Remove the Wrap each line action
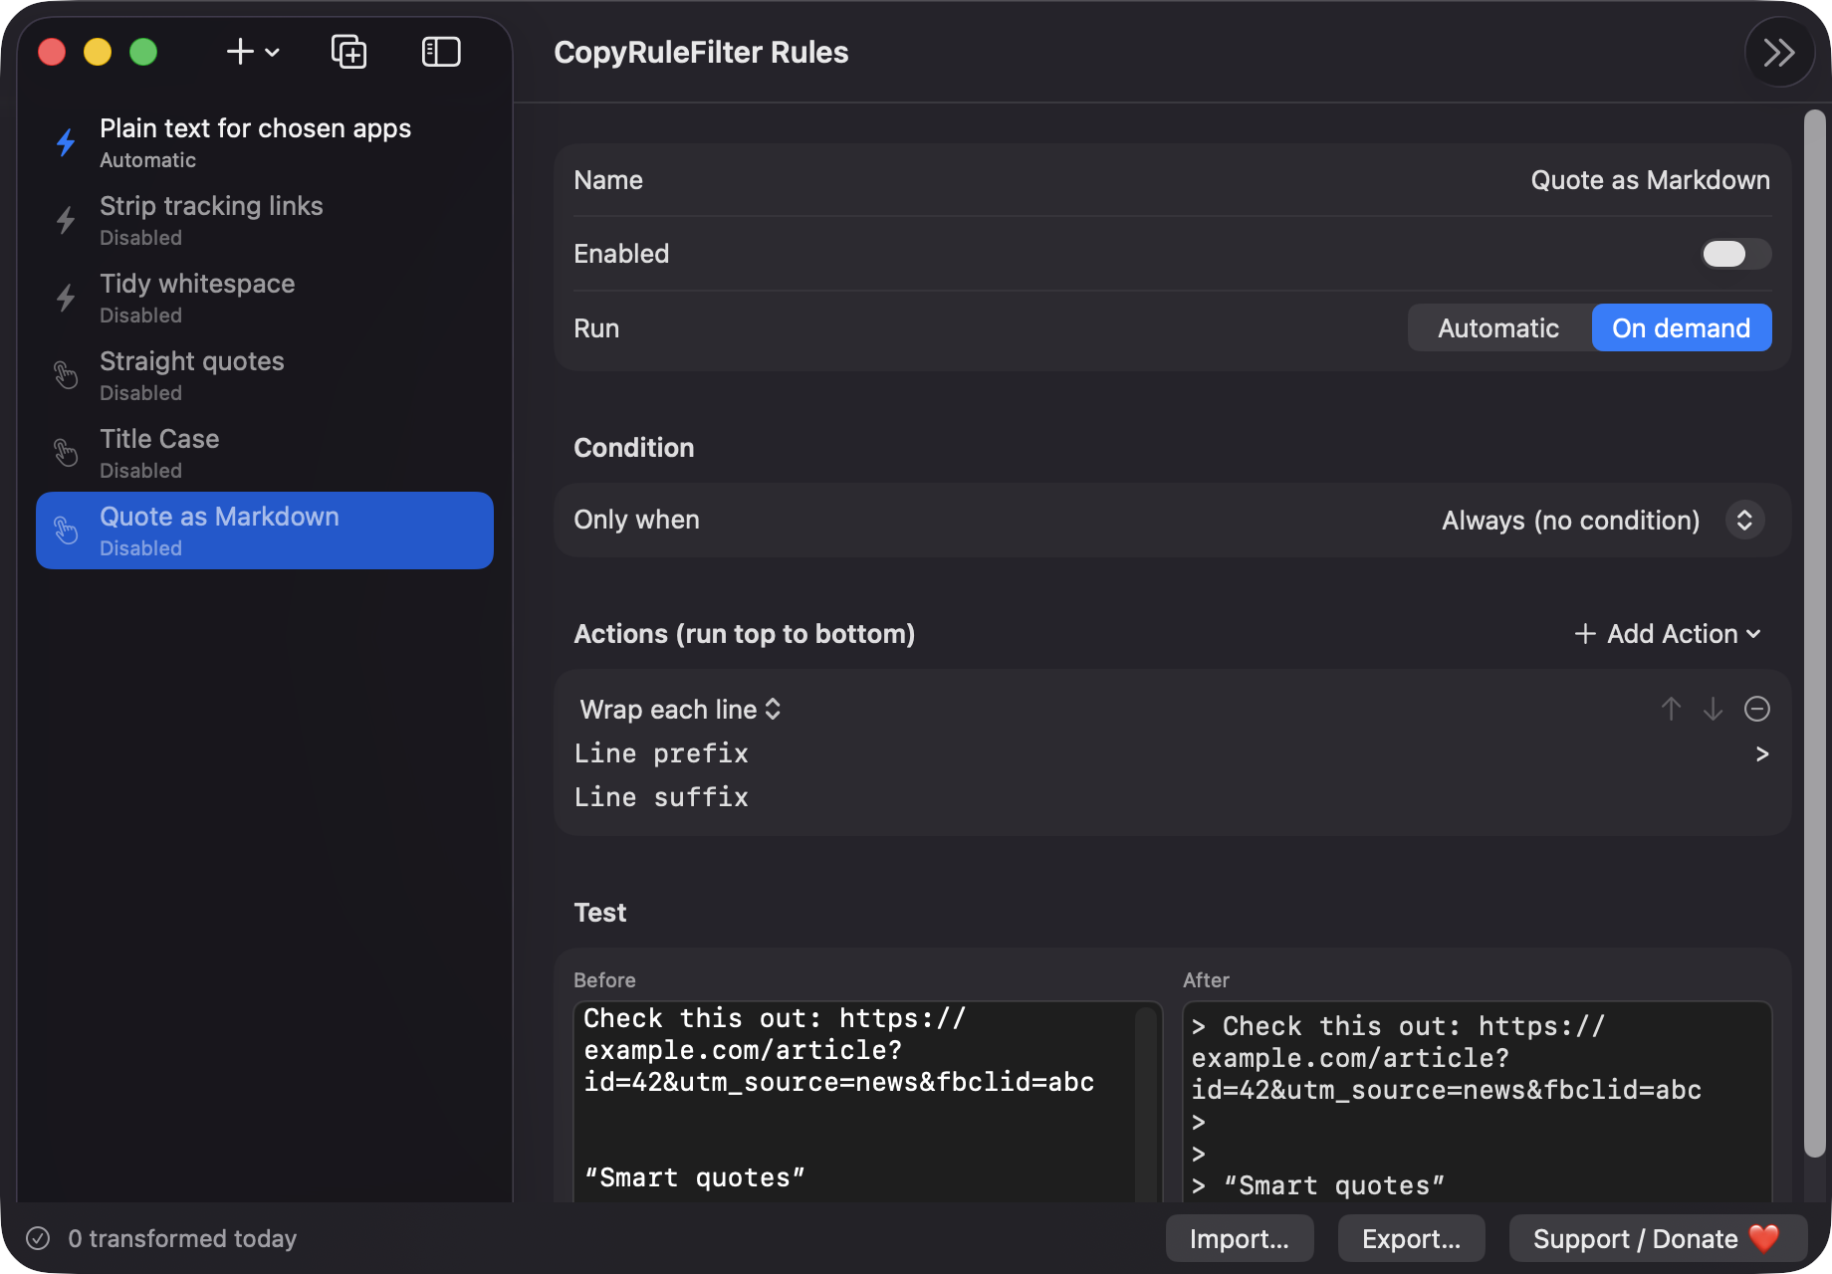 (1757, 709)
